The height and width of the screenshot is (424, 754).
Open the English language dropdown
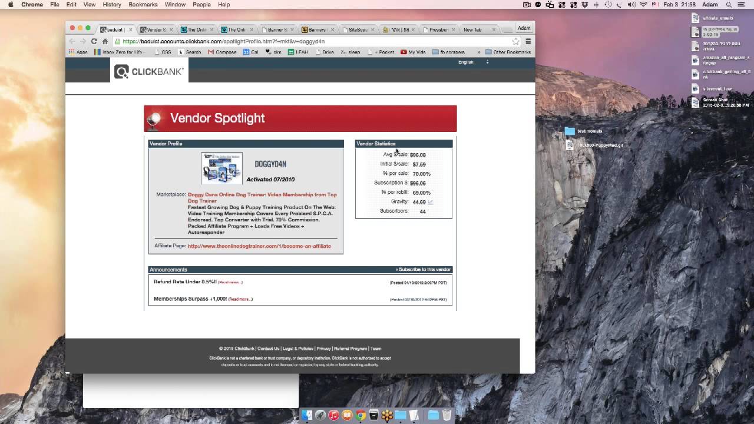pyautogui.click(x=474, y=62)
